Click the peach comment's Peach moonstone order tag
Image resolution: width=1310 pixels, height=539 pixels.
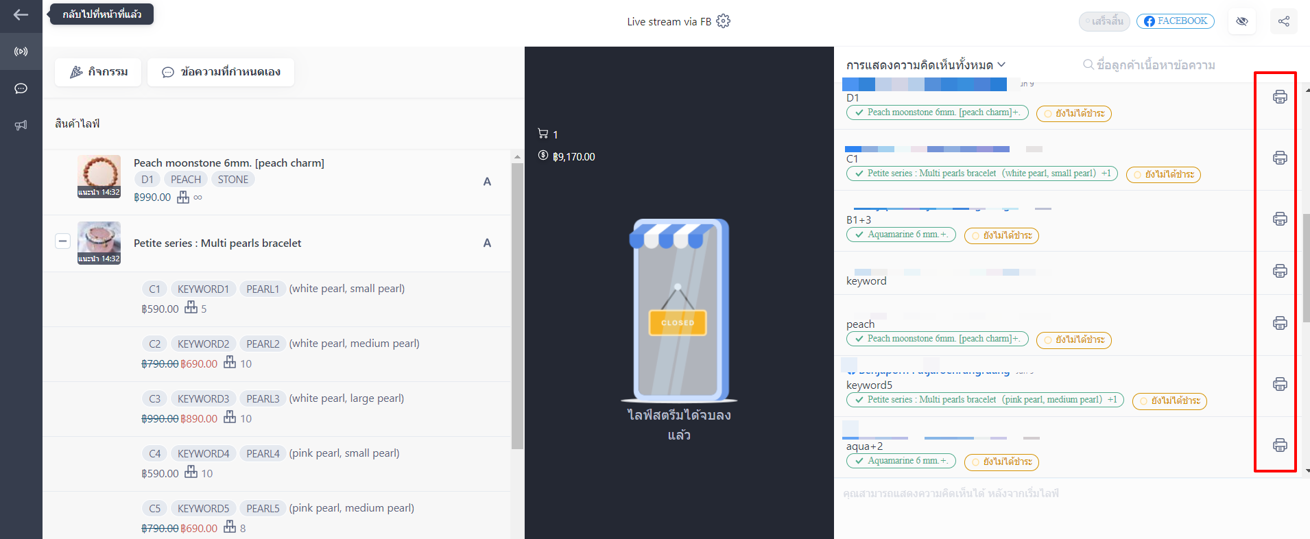pos(937,339)
